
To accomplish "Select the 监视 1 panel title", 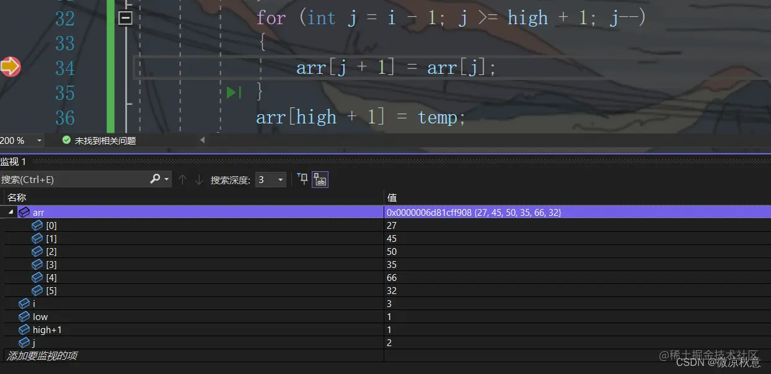I will 13,161.
